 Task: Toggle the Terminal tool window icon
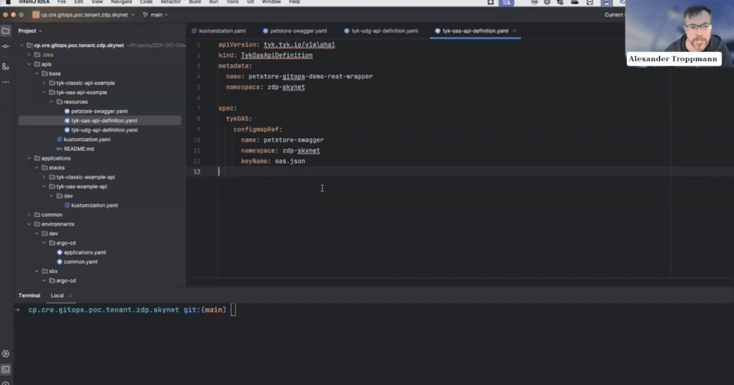[6, 369]
